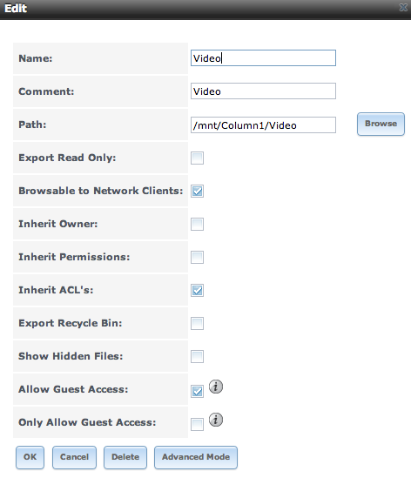Switch to Advanced Mode
This screenshot has height=478, width=411.
196,457
